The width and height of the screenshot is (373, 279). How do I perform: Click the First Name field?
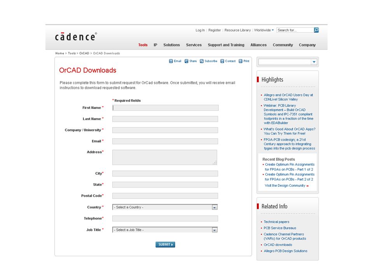point(166,108)
